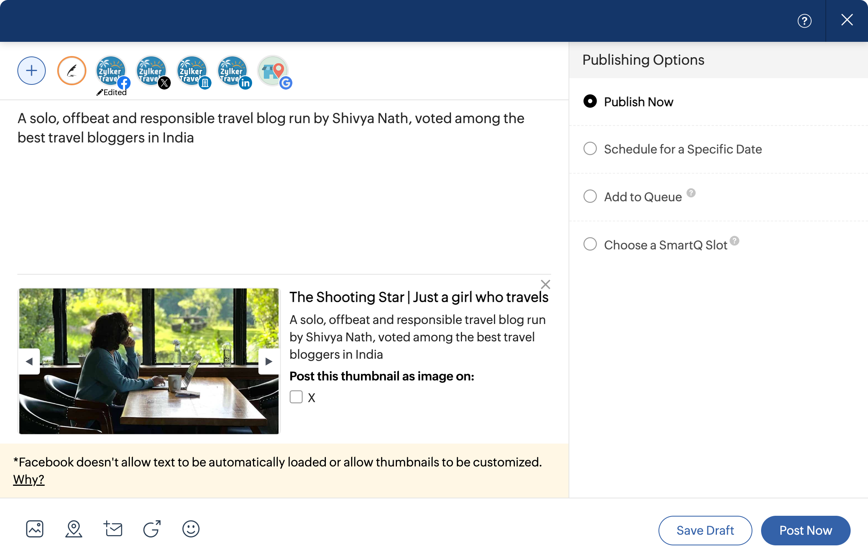This screenshot has width=868, height=558.
Task: Show the previous thumbnail image arrow
Action: point(29,361)
